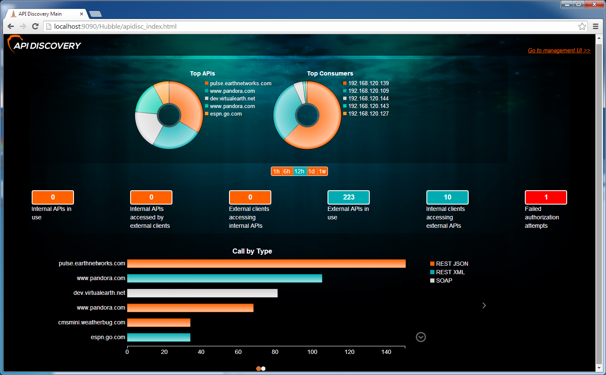
Task: Bookmark page with the star icon
Action: 582,26
